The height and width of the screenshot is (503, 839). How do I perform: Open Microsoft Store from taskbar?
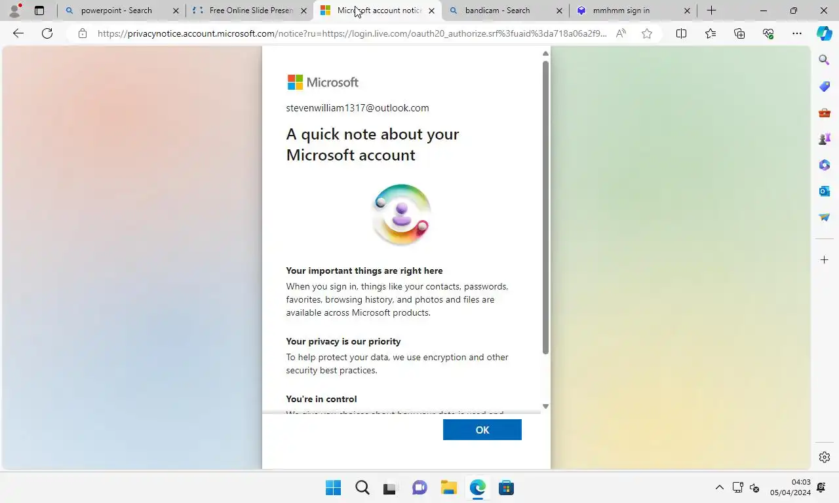[x=506, y=488]
